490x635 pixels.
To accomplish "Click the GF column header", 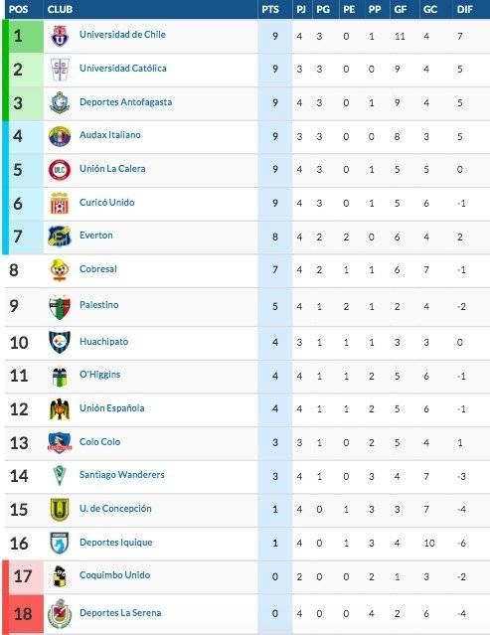I will (x=401, y=9).
